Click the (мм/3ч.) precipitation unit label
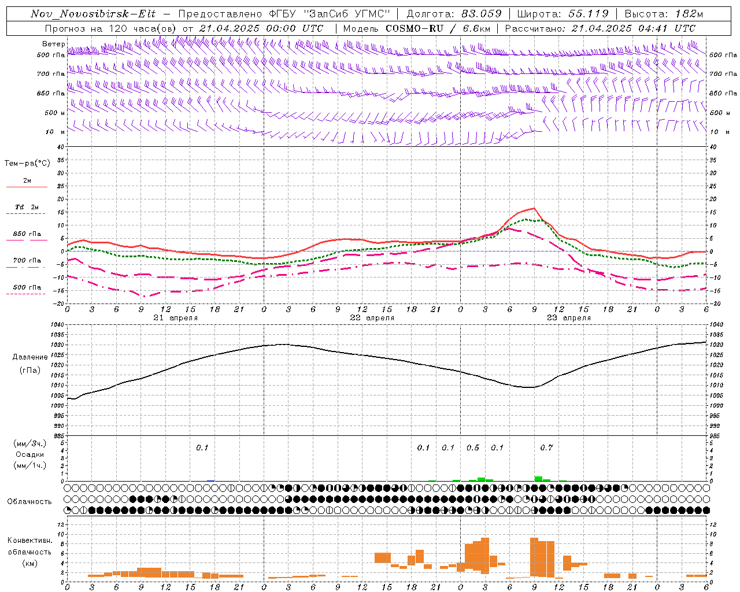This screenshot has width=740, height=592. pyautogui.click(x=30, y=443)
